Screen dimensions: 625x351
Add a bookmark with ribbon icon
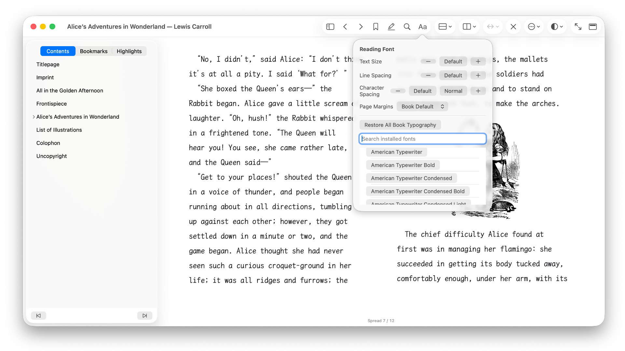click(x=376, y=27)
